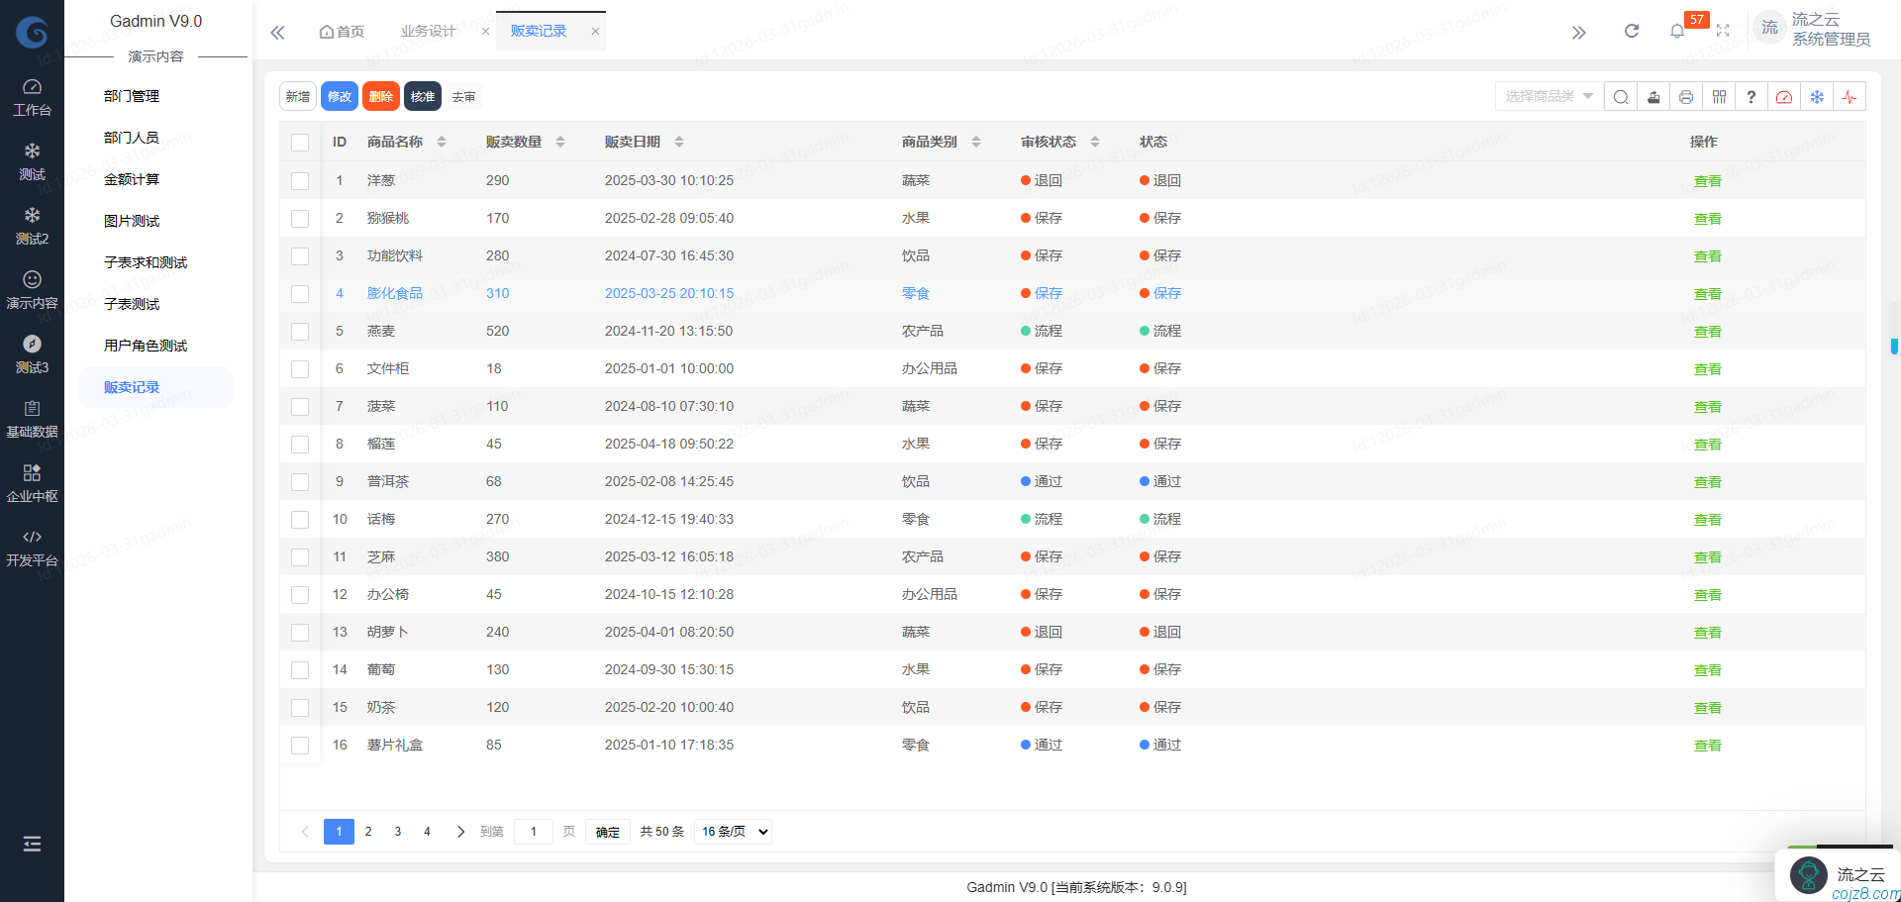Click the help question mark icon
This screenshot has width=1901, height=902.
tap(1751, 96)
